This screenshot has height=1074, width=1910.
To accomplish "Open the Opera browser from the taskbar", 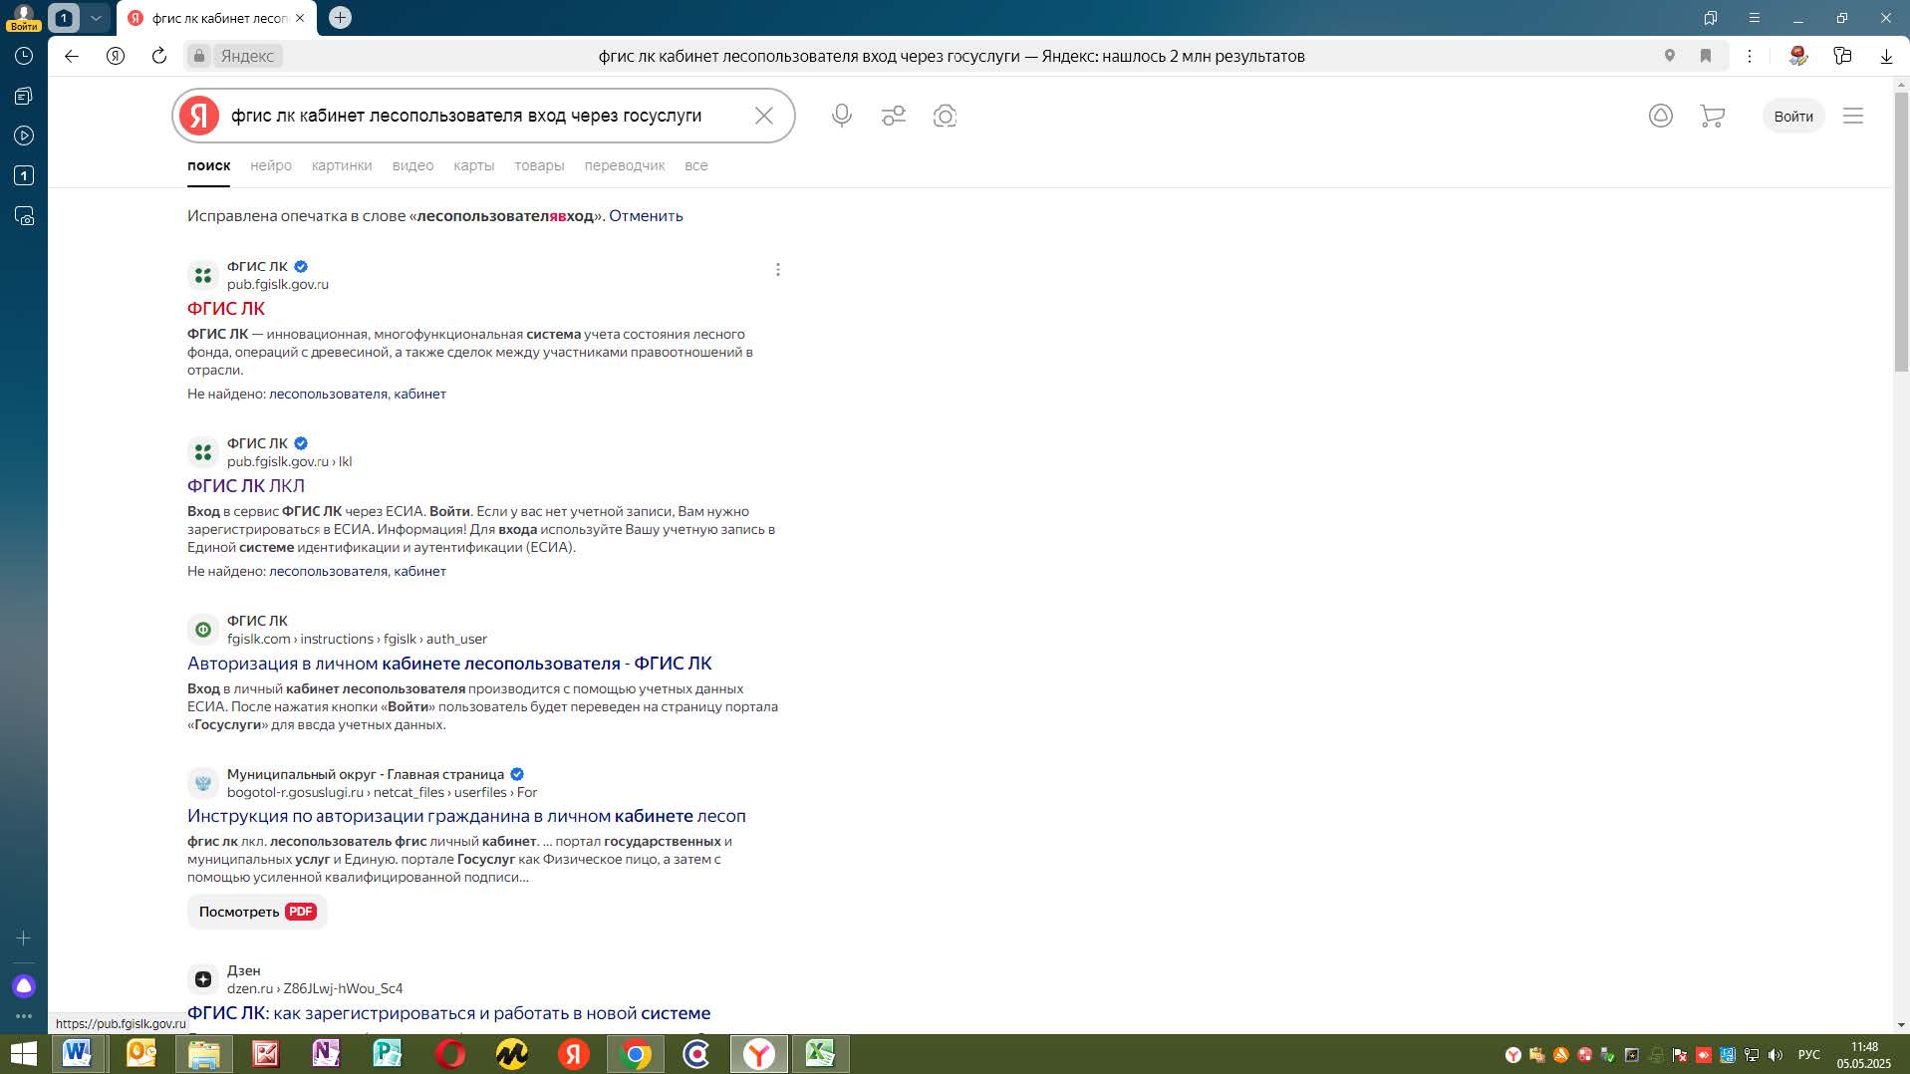I will tap(449, 1053).
